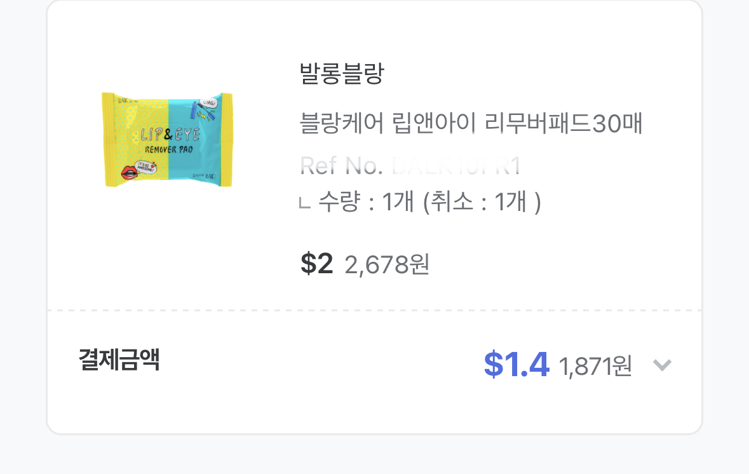Click the blue $1.4 payment total
Viewport: 749px width, 474px height.
(x=516, y=364)
